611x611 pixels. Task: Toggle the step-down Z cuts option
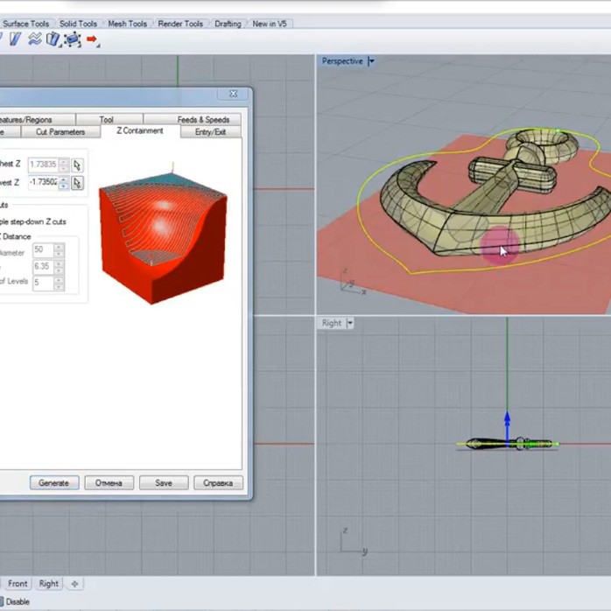click(32, 221)
